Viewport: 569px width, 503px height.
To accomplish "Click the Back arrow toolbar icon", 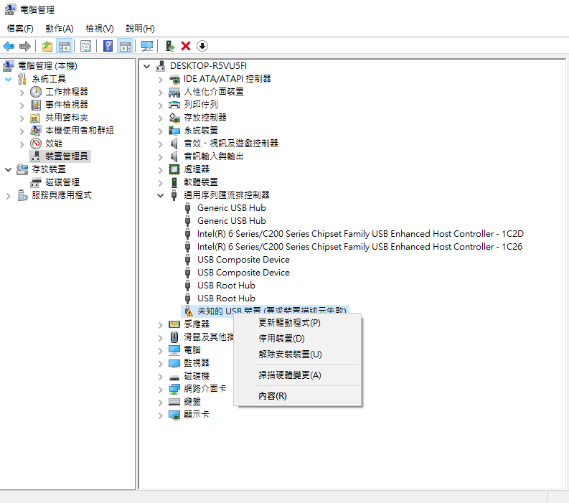I will point(9,46).
